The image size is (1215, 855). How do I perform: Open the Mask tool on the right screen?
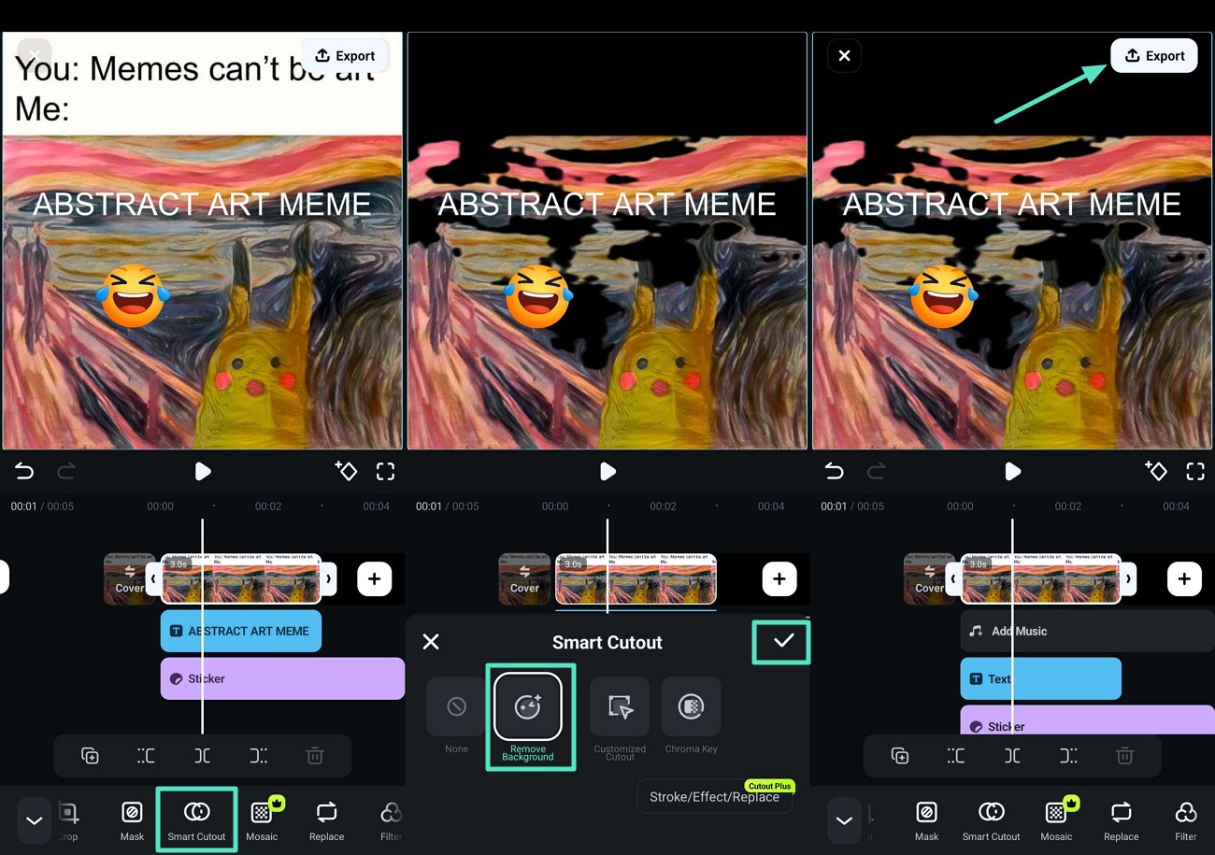click(926, 820)
